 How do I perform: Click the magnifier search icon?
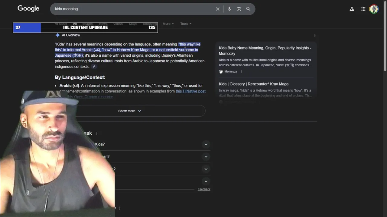pyautogui.click(x=248, y=9)
